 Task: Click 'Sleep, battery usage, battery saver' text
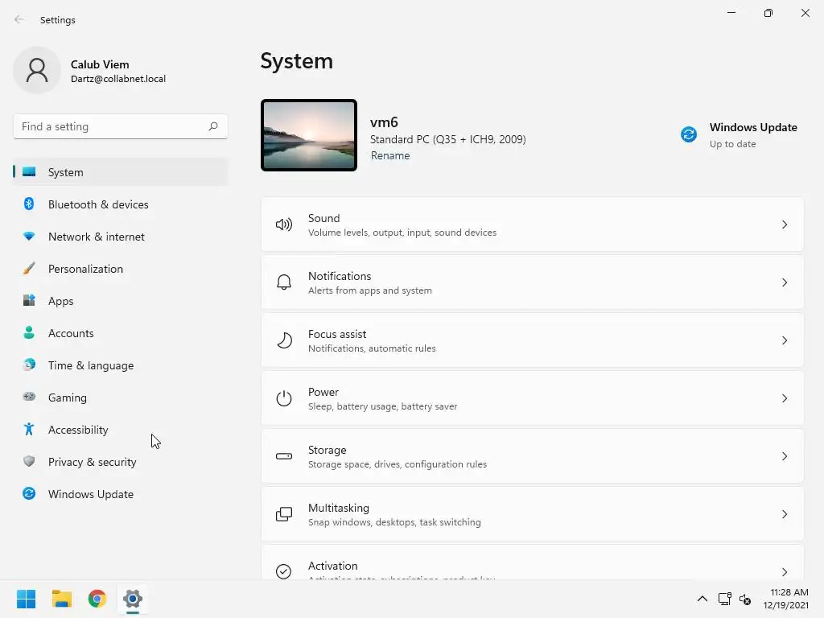(382, 406)
